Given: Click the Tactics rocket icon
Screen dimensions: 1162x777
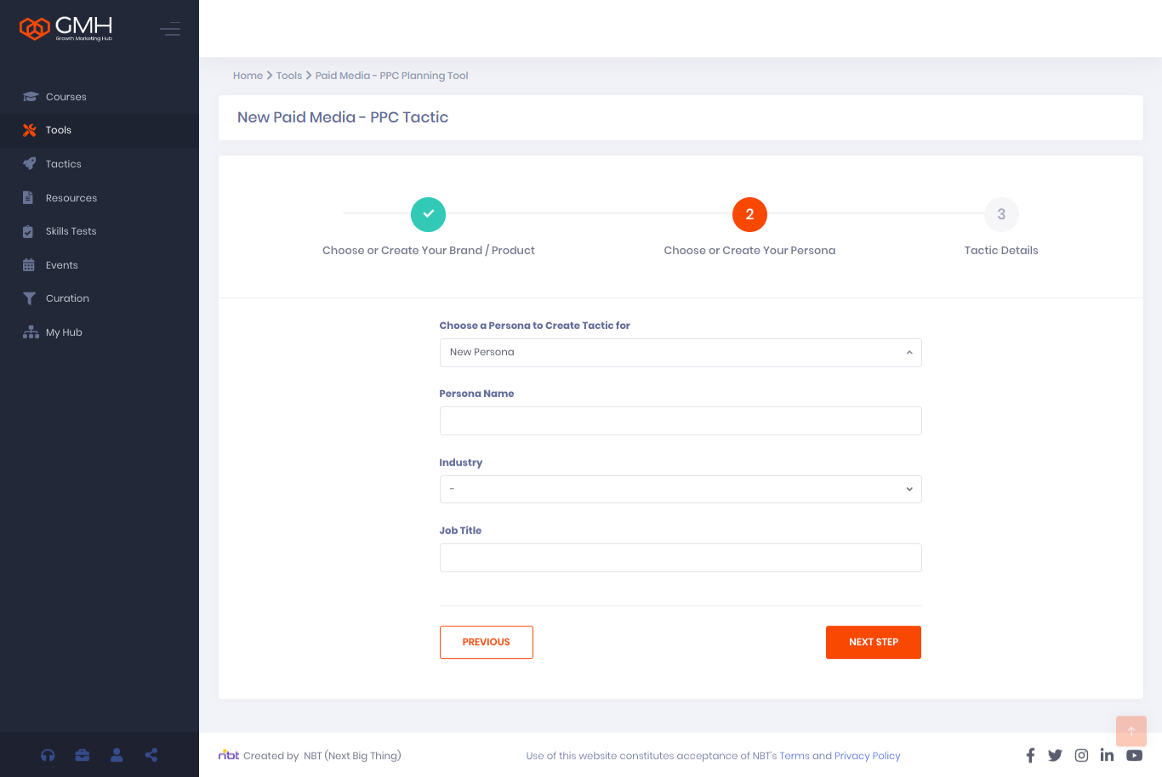Looking at the screenshot, I should click(30, 164).
